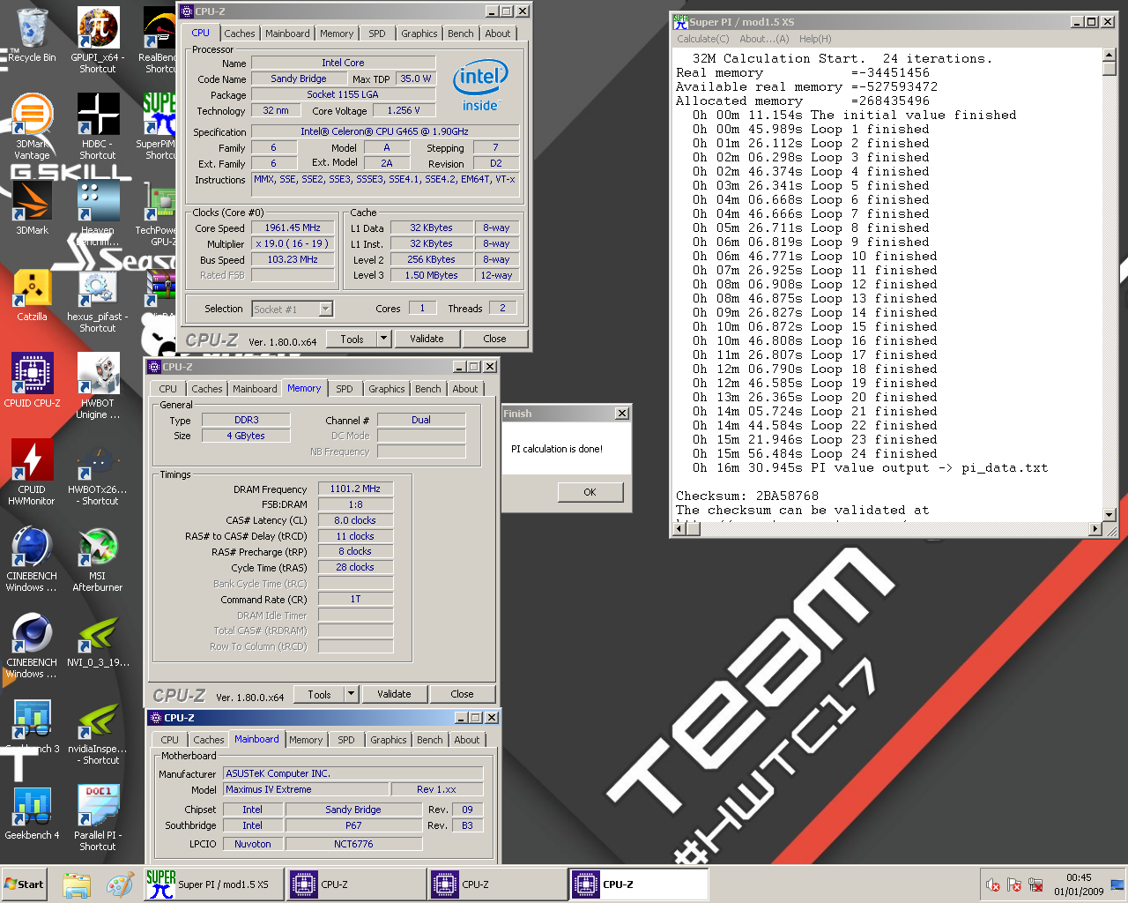Close the Finish dialog with X
Viewport: 1128px width, 903px height.
pos(622,414)
